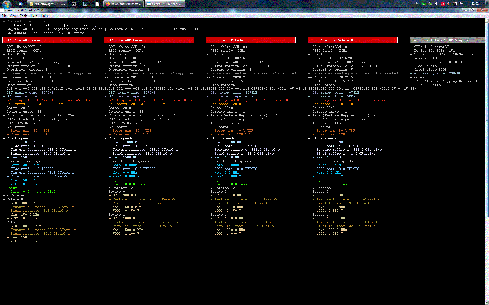The width and height of the screenshot is (489, 305).
Task: Select the GPU 5 - Intel(R) HD Graphics header
Action: (447, 40)
